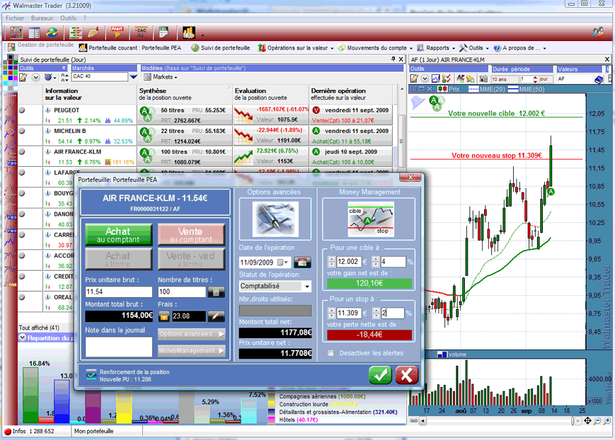Click the Options avancées arrow button
Screen dimensions: 615x440
point(191,334)
